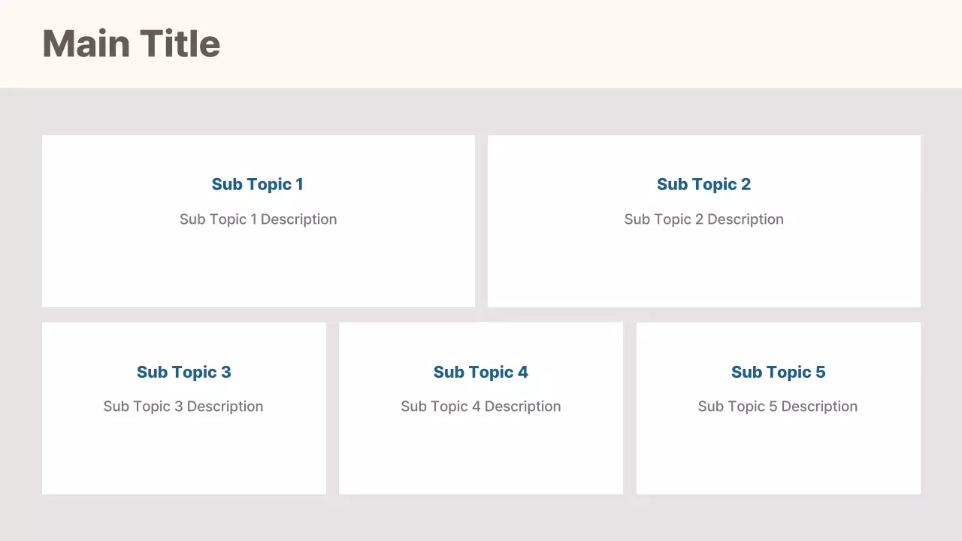Click blank area of Sub Topic 4 card
Viewport: 962px width, 541px height.
click(x=480, y=457)
